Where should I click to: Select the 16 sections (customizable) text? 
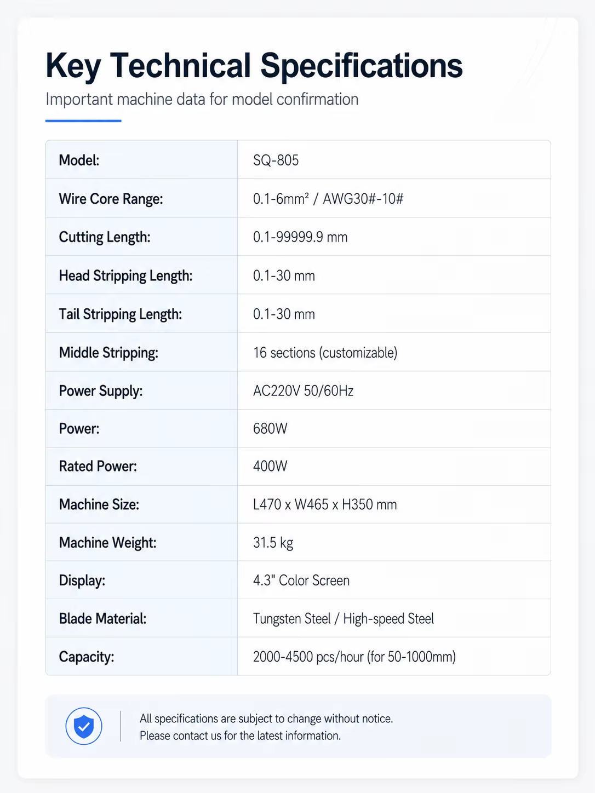click(325, 353)
